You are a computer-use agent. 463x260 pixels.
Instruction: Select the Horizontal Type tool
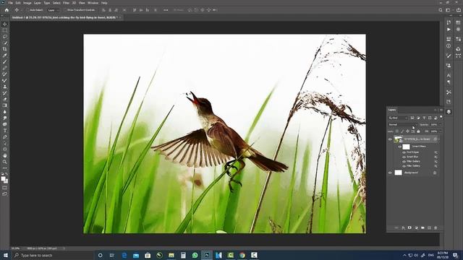(5, 131)
